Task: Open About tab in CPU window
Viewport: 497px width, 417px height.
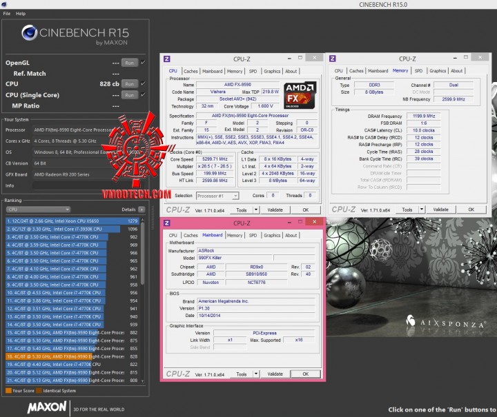Action: (x=291, y=71)
